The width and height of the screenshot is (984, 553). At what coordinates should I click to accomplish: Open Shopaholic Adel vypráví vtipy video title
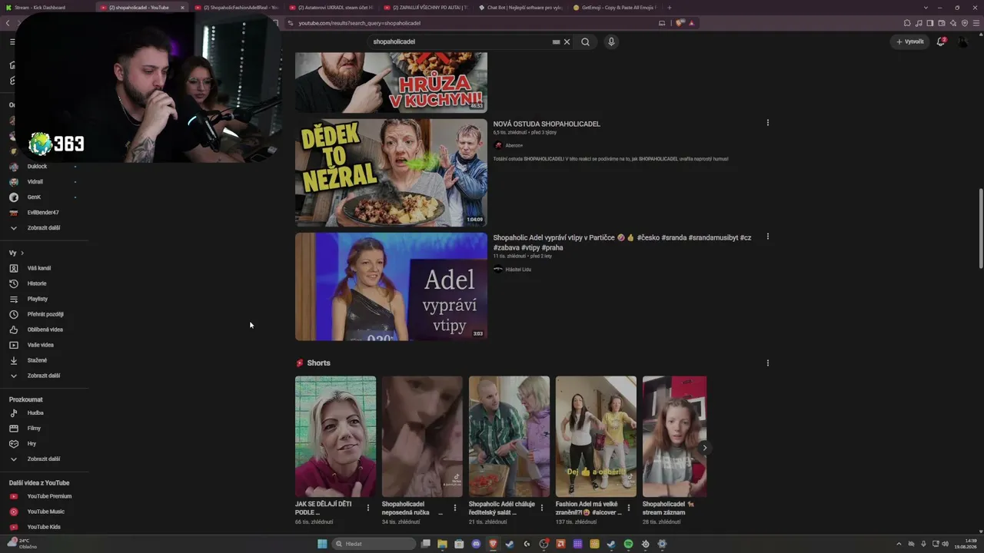pyautogui.click(x=622, y=243)
